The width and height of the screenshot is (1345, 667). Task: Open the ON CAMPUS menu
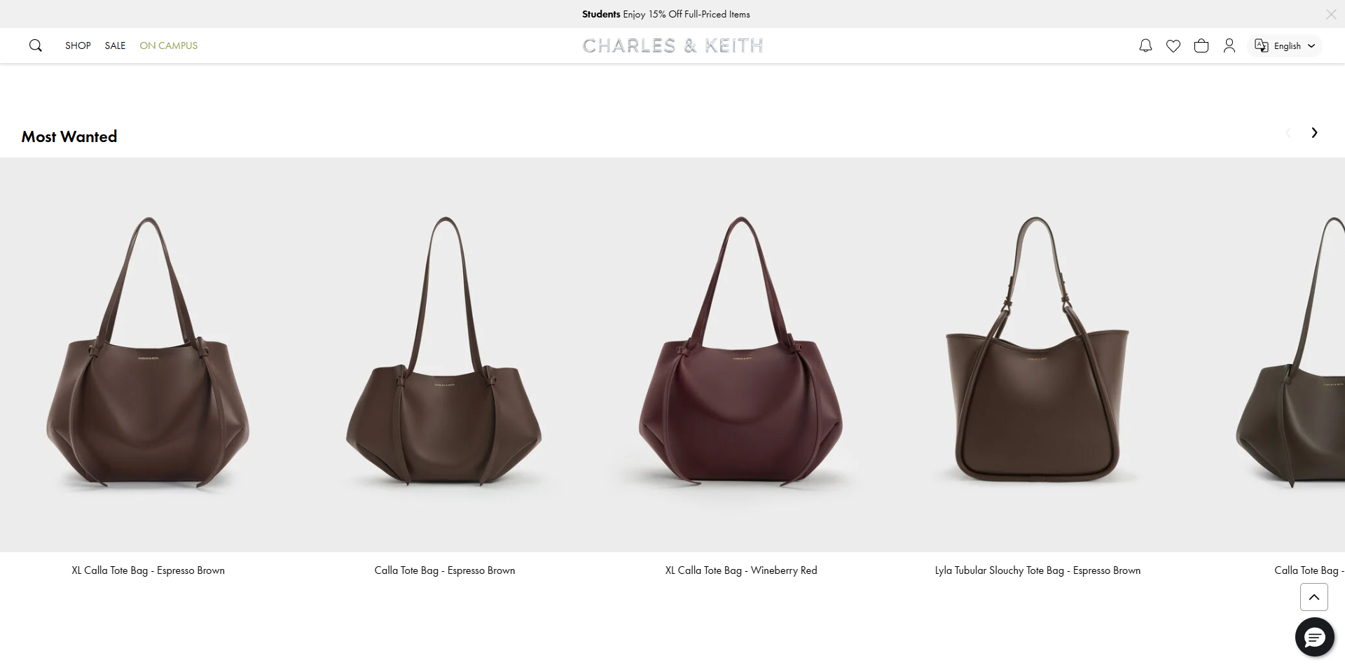click(168, 45)
